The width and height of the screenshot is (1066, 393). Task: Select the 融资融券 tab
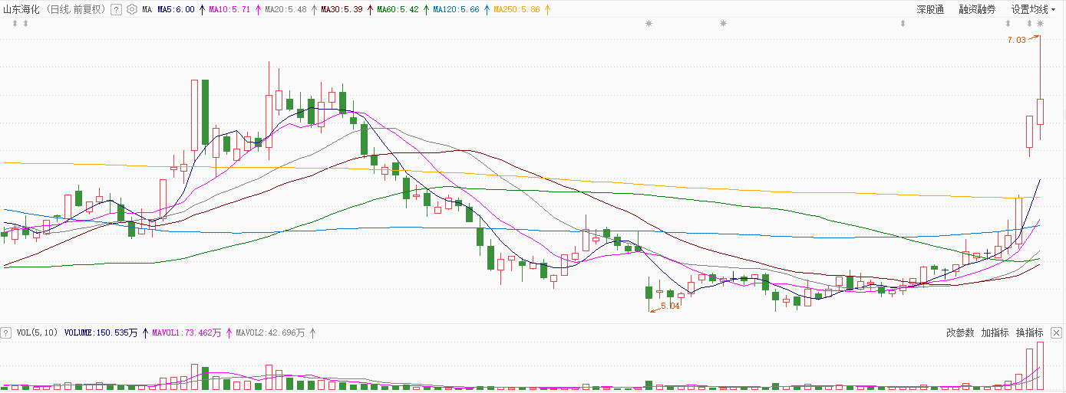click(x=977, y=10)
